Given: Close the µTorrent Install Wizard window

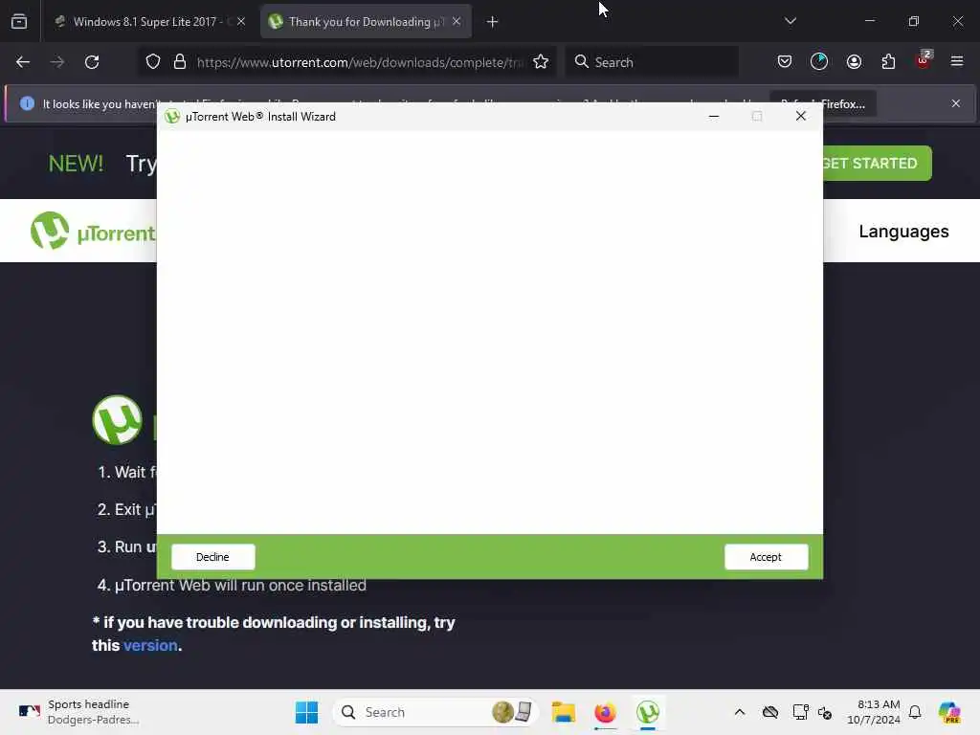Looking at the screenshot, I should tap(801, 116).
